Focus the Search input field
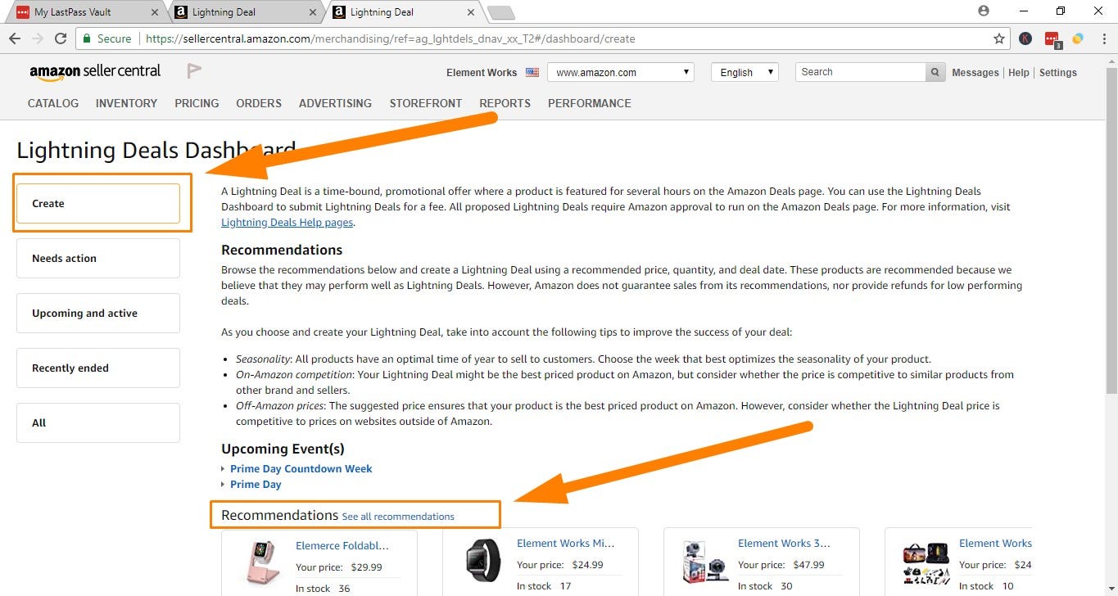Image resolution: width=1118 pixels, height=596 pixels. [x=861, y=72]
